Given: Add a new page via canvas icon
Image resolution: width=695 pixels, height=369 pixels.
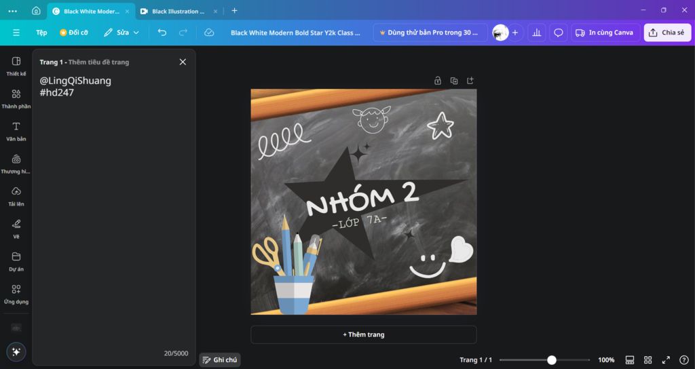Looking at the screenshot, I should [x=470, y=81].
